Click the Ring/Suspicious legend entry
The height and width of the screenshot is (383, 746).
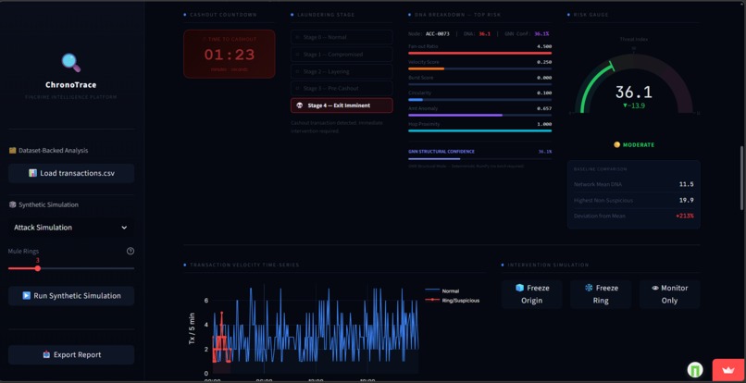[452, 301]
